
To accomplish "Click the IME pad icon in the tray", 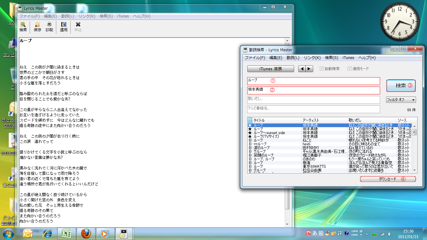I will pos(327,233).
